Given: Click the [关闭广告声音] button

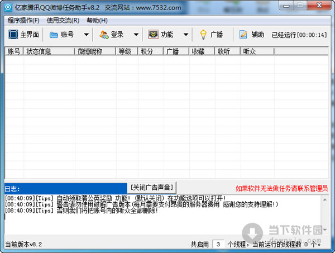Looking at the screenshot, I should pyautogui.click(x=152, y=188).
